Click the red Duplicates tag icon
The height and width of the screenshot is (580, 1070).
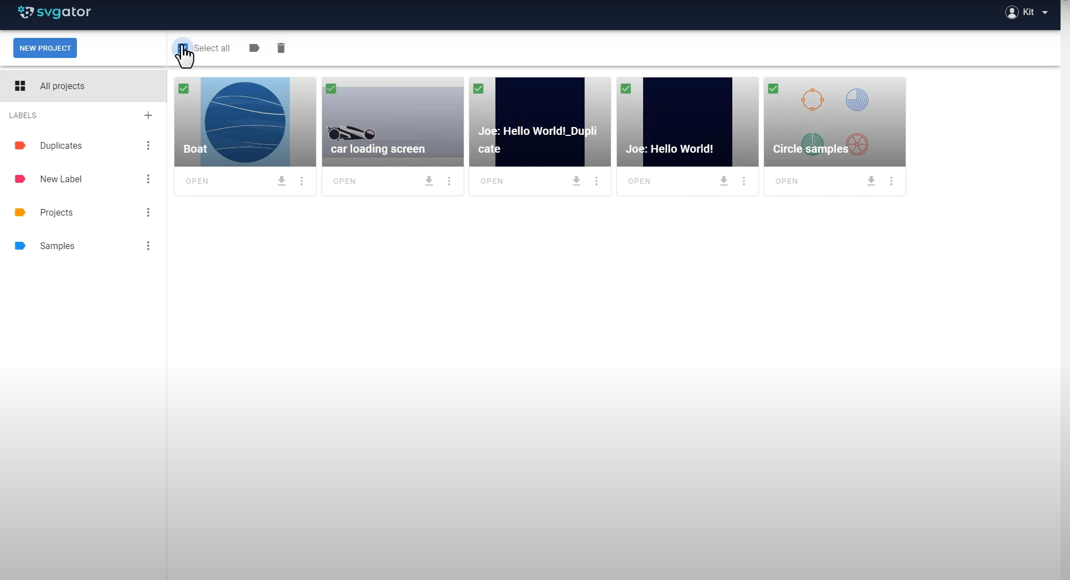click(x=20, y=145)
